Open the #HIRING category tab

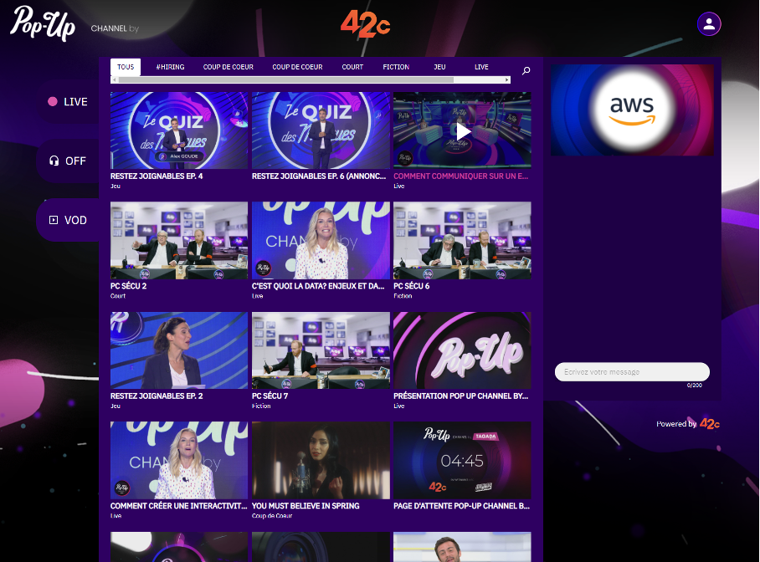(170, 67)
